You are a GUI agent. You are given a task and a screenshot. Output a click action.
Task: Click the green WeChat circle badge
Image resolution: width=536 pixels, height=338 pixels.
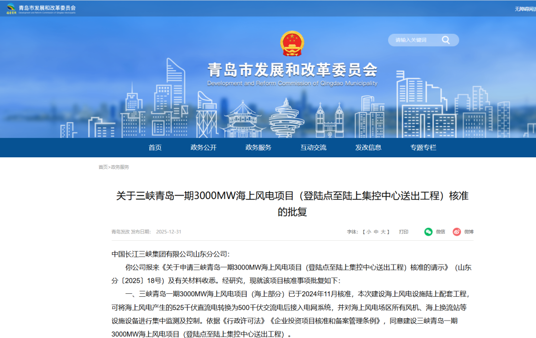[428, 232]
